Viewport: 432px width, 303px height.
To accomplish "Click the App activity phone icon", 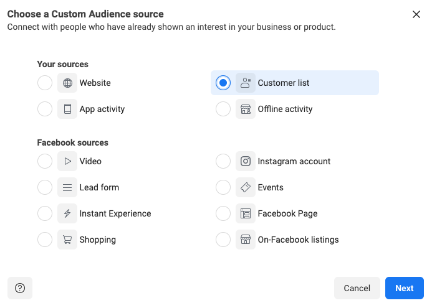I will [x=67, y=109].
